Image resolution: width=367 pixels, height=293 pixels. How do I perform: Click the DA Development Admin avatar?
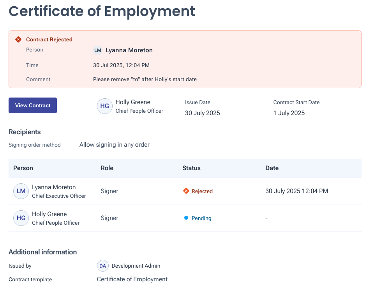pos(103,266)
